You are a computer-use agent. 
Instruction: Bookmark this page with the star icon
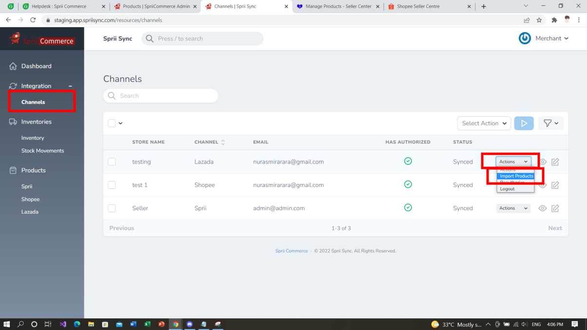(x=539, y=20)
